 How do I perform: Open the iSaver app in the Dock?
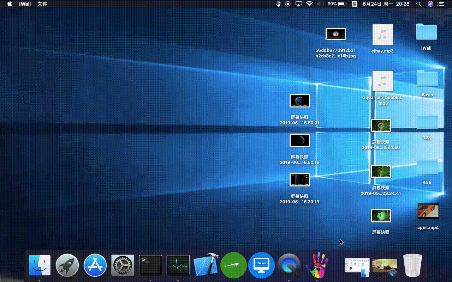(x=261, y=265)
